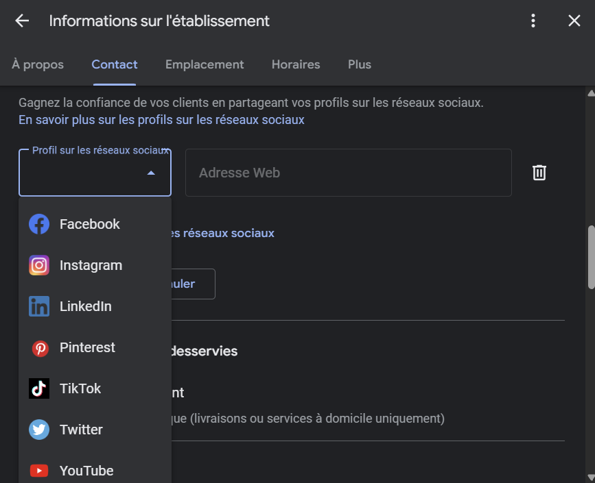Choose Twitter from the list
Viewport: 595px width, 483px height.
click(39, 430)
